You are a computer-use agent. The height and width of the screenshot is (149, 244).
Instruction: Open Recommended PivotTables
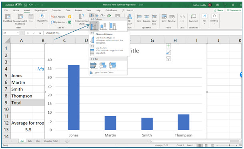[20, 19]
